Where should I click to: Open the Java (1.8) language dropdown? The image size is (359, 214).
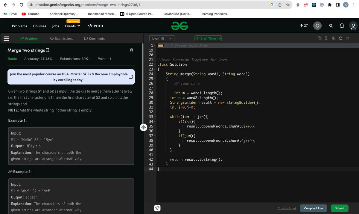coord(162,38)
